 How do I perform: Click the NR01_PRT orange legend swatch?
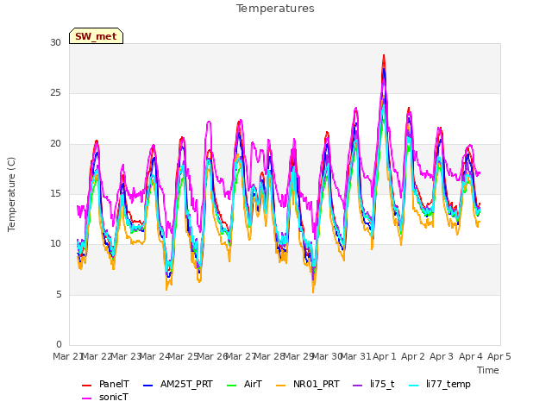point(280,386)
